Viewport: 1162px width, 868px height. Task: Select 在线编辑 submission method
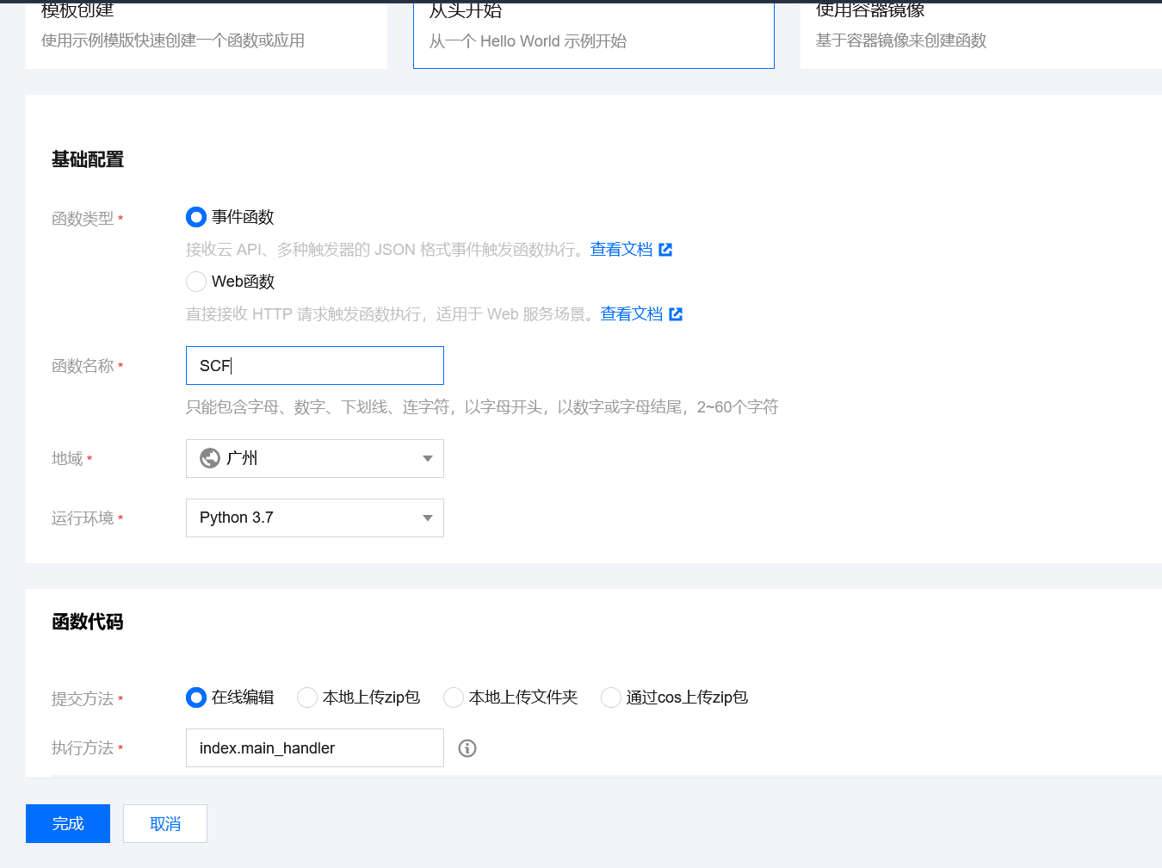[x=196, y=697]
